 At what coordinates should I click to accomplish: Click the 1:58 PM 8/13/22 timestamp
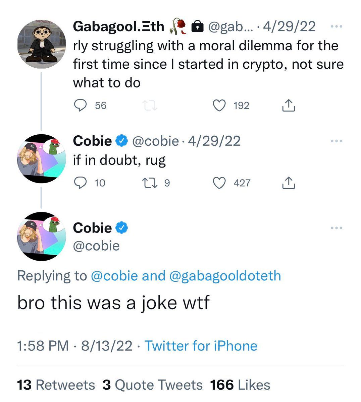click(74, 346)
